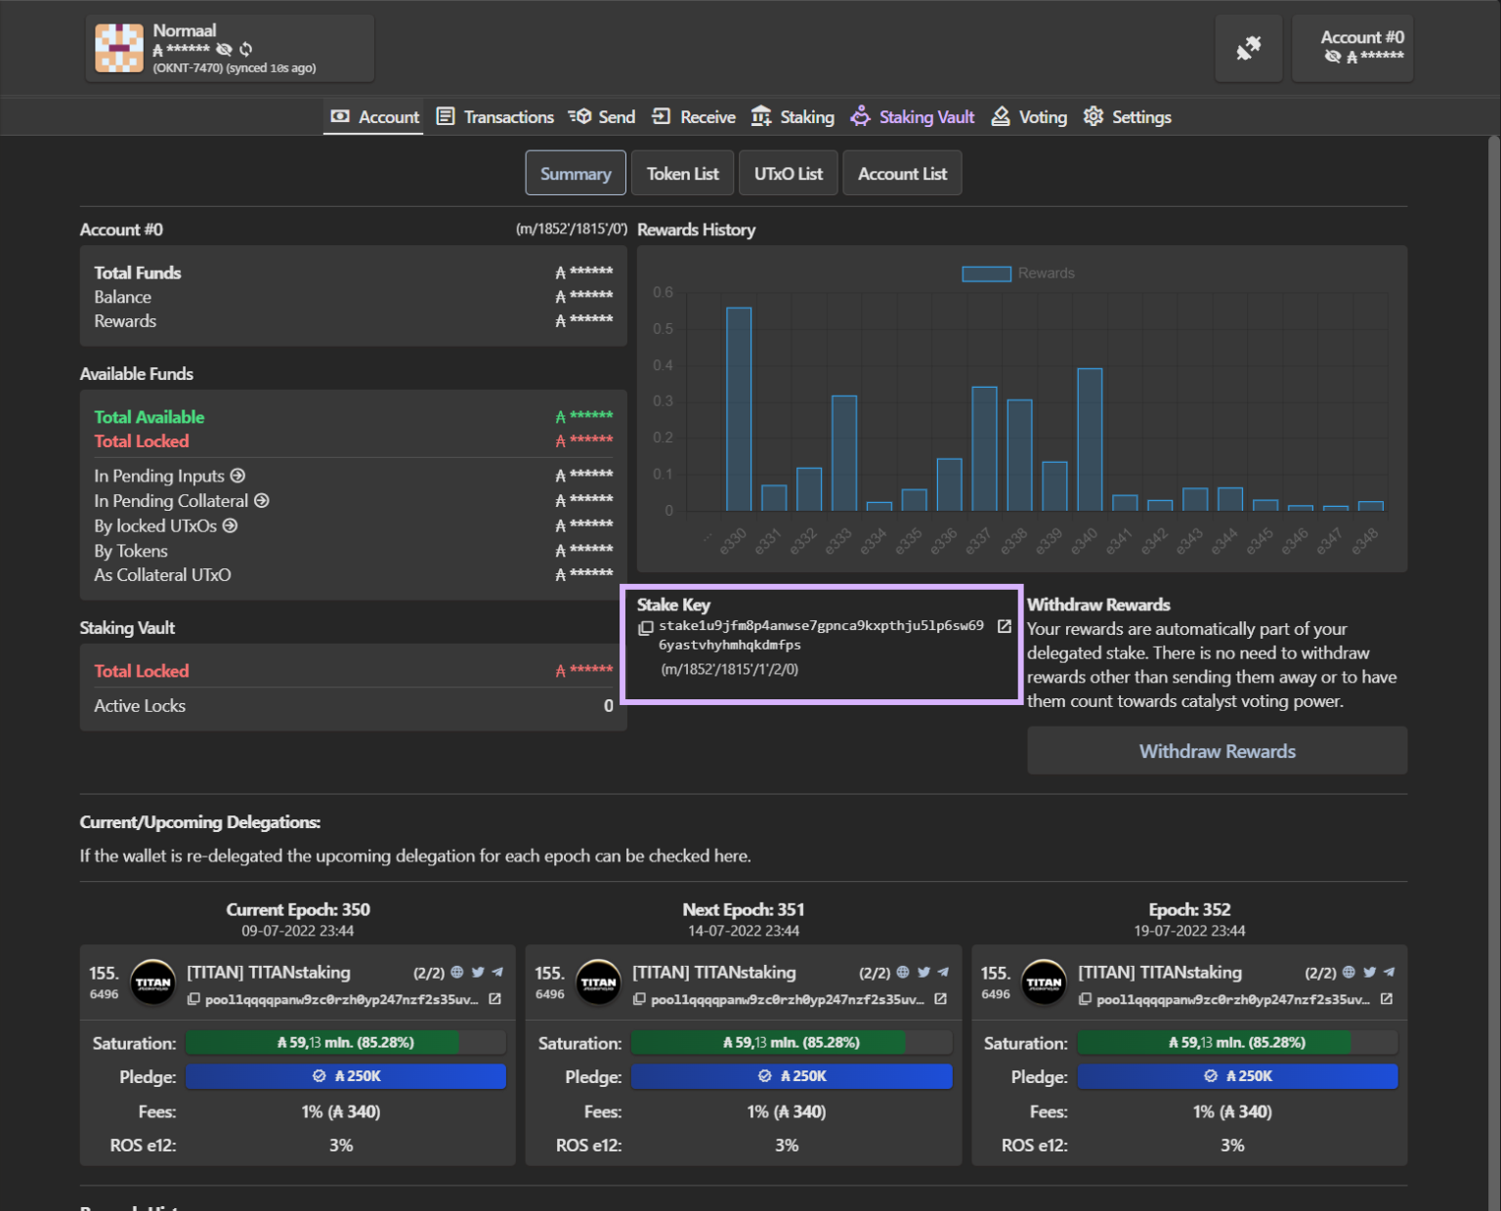
Task: Open the Account tab
Action: coord(374,117)
